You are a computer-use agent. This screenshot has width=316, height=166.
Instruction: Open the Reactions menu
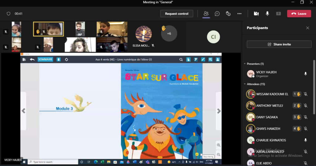click(228, 14)
